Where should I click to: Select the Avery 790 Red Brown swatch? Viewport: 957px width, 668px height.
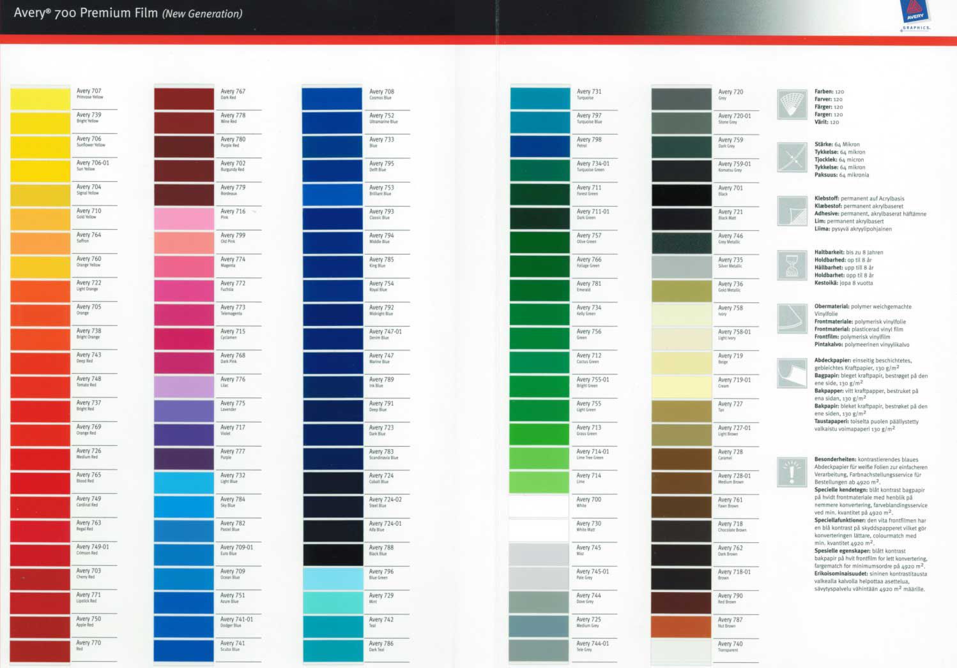point(681,604)
